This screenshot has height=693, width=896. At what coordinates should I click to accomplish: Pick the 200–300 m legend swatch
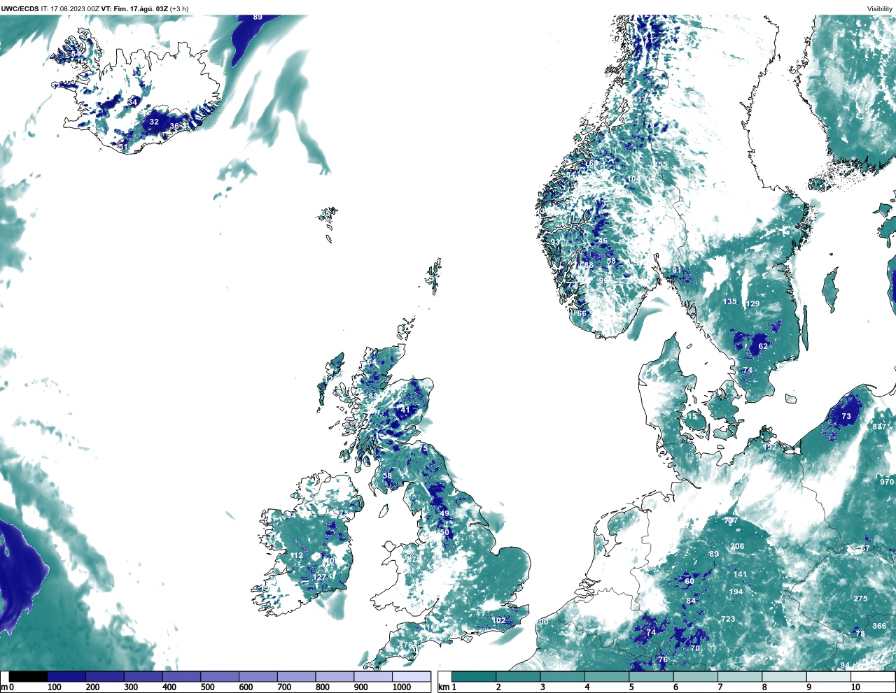(105, 677)
